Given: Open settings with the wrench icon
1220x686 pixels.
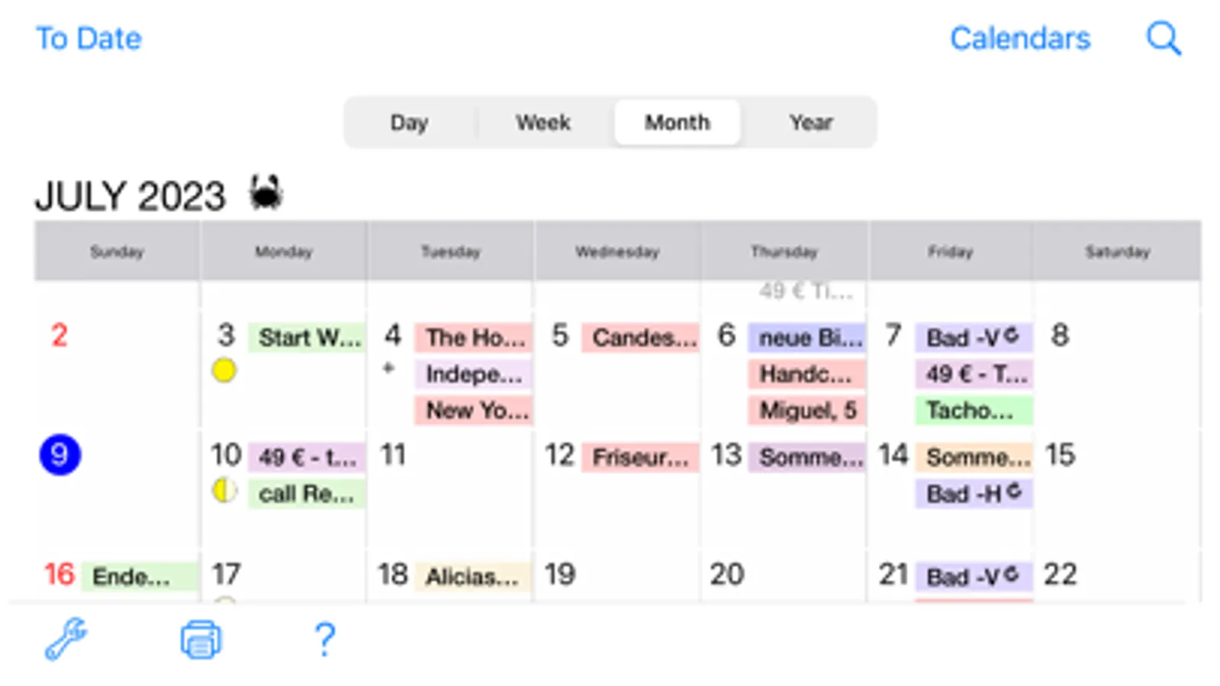Looking at the screenshot, I should click(66, 639).
